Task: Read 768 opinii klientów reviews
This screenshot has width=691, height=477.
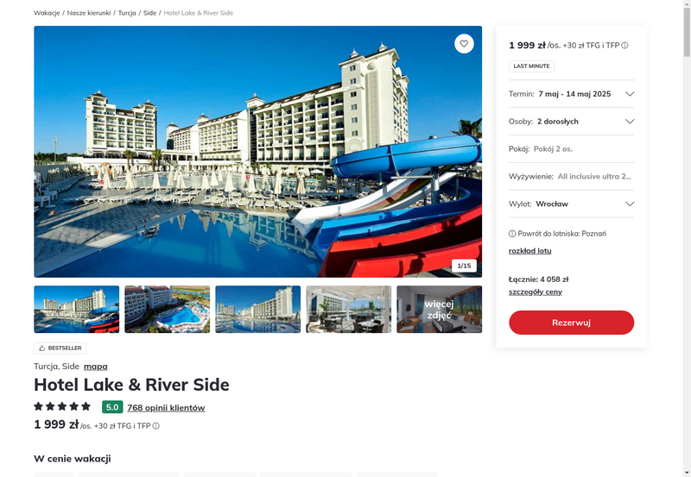Action: [166, 408]
